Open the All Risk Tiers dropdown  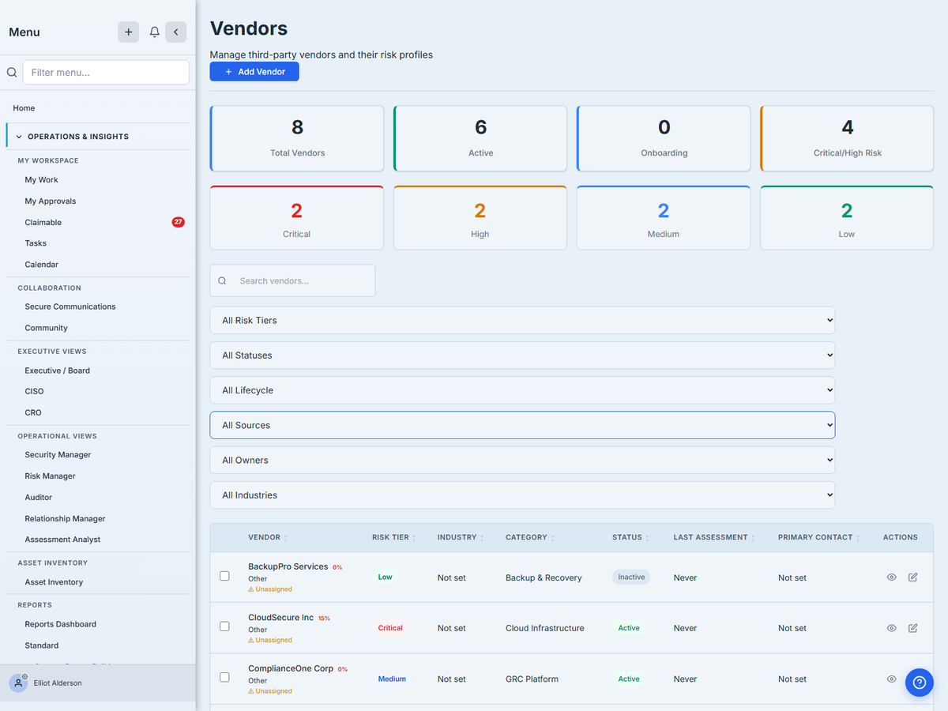tap(522, 320)
